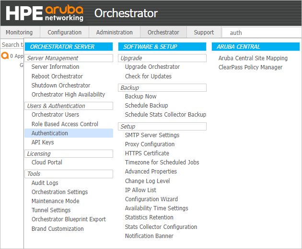Open API Keys menu entry
Image resolution: width=302 pixels, height=249 pixels.
(x=43, y=142)
